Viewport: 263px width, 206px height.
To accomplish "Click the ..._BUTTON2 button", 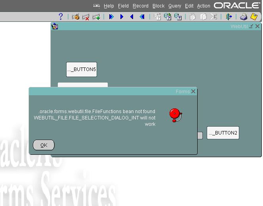I will 223,133.
